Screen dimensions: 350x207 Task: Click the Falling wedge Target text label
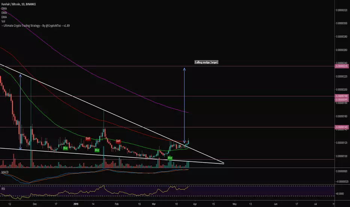tap(206, 62)
